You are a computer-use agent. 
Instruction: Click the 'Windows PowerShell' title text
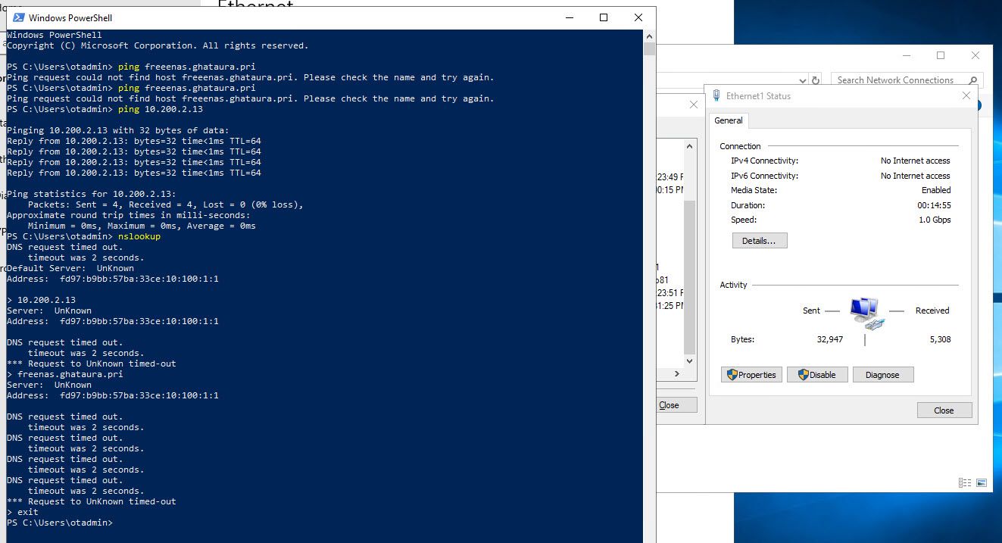coord(70,17)
